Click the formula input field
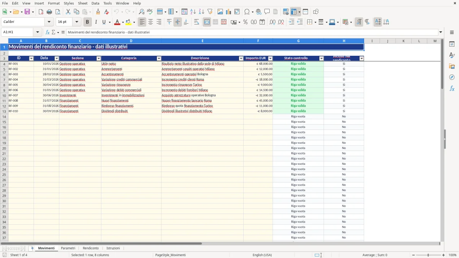Image resolution: width=459 pixels, height=258 pixels. pos(252,32)
